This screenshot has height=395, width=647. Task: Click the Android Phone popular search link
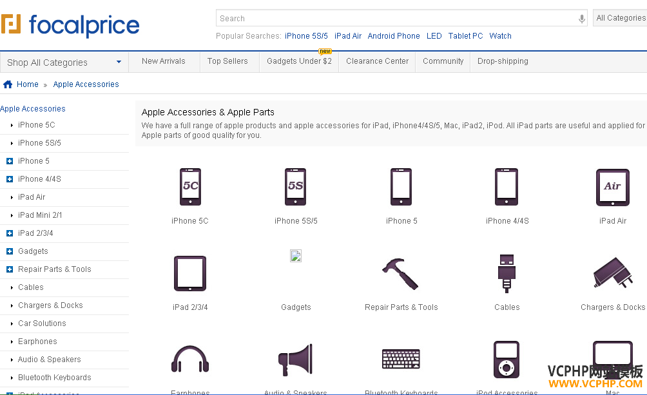pos(394,36)
